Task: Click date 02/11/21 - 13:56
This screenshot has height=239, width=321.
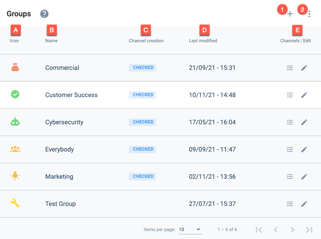Action: 212,177
